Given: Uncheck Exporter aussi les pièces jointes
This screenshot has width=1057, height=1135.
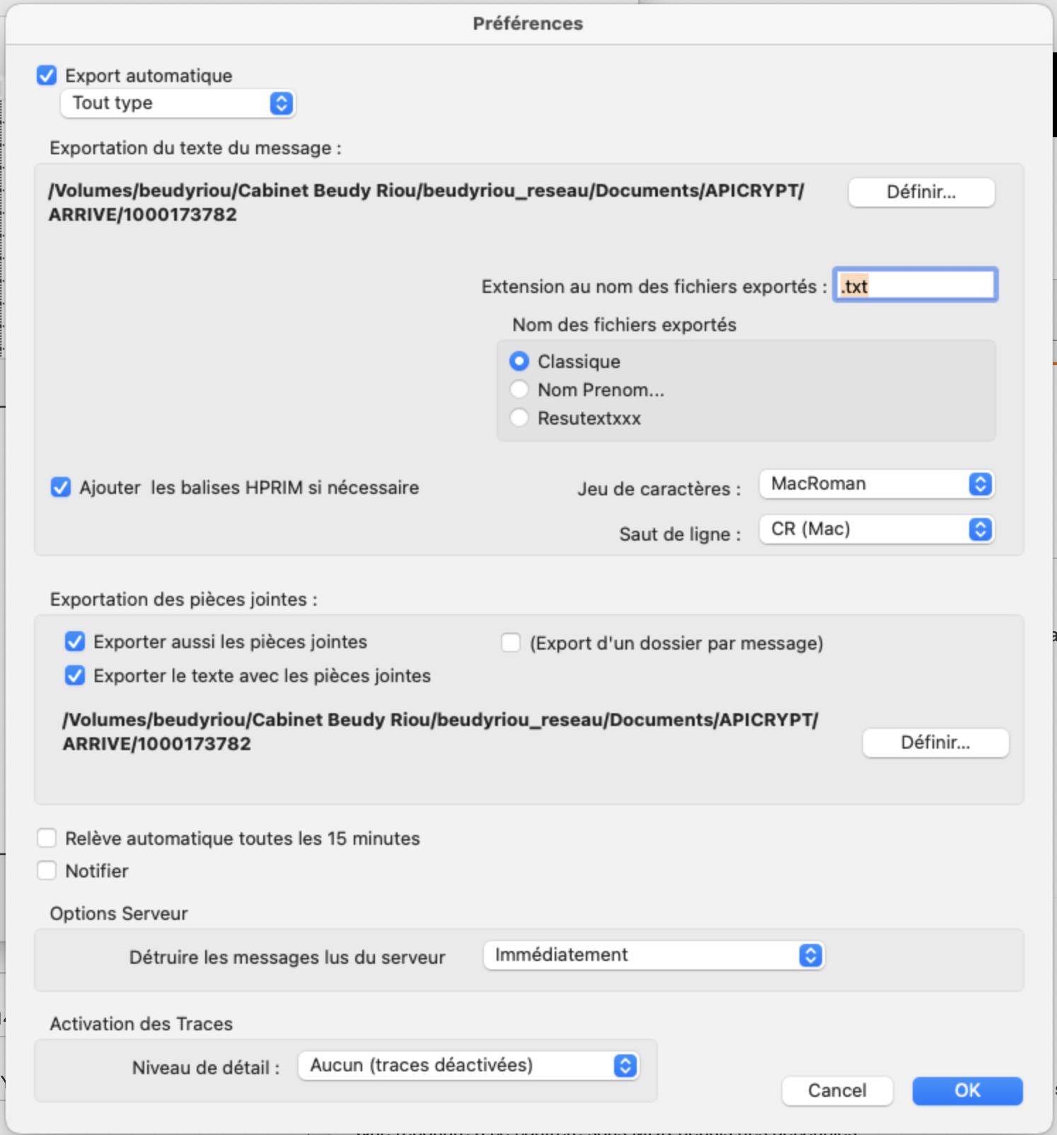Looking at the screenshot, I should tap(75, 641).
